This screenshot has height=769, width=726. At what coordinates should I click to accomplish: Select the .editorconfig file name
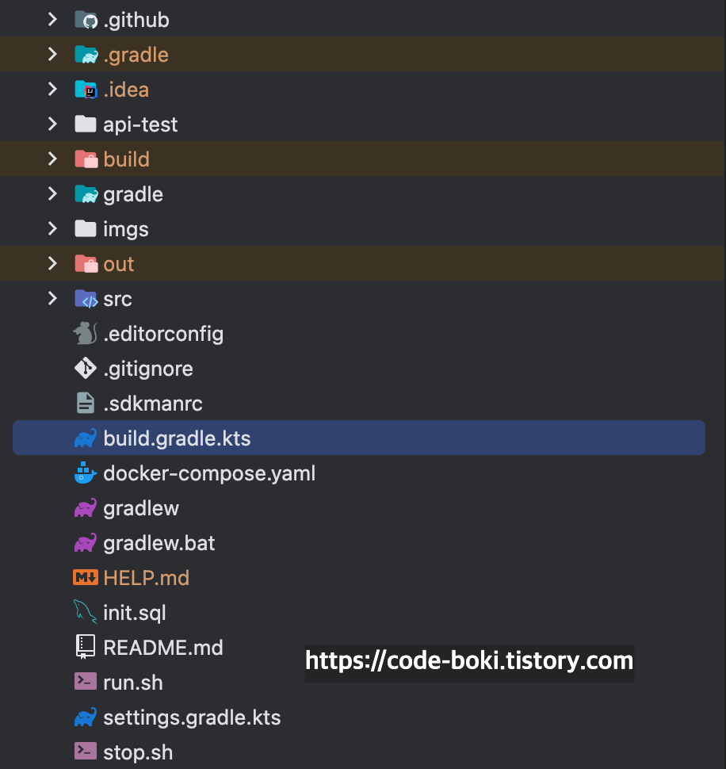pyautogui.click(x=163, y=335)
